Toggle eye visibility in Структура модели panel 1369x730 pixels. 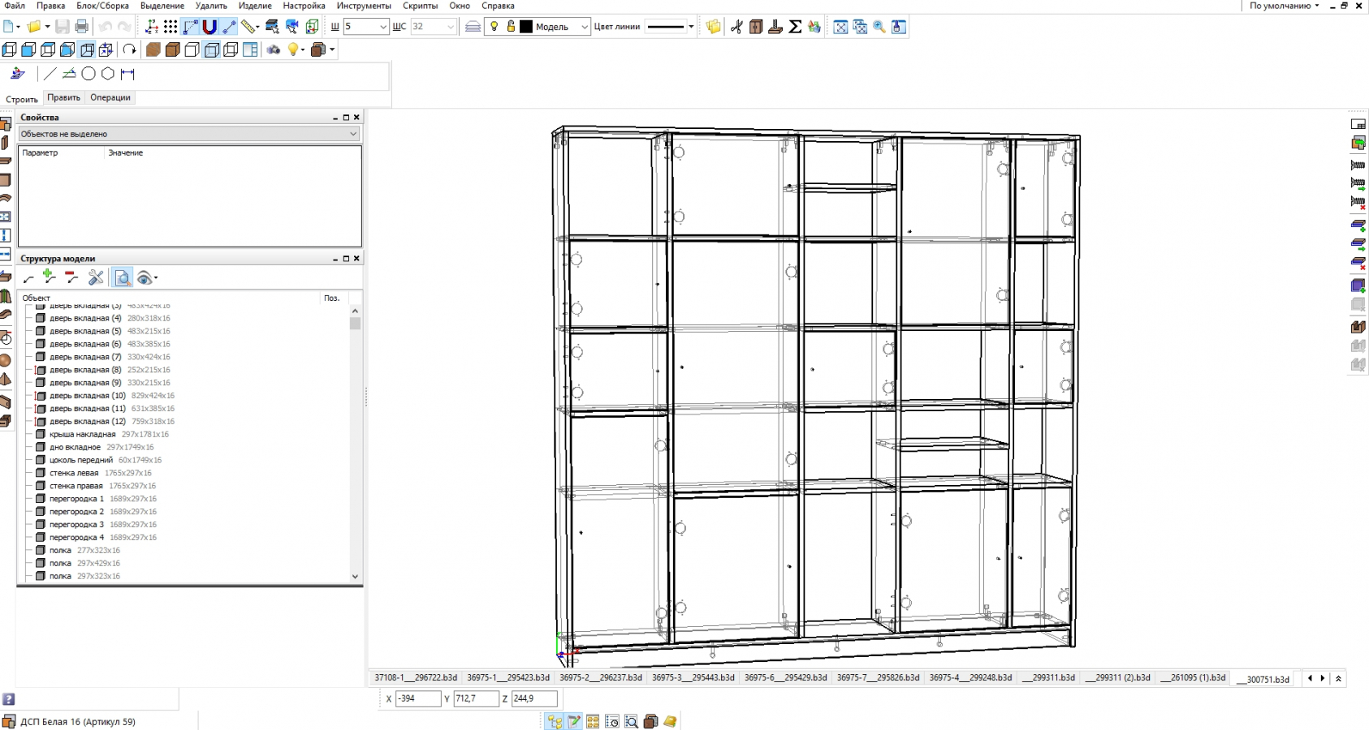click(145, 278)
